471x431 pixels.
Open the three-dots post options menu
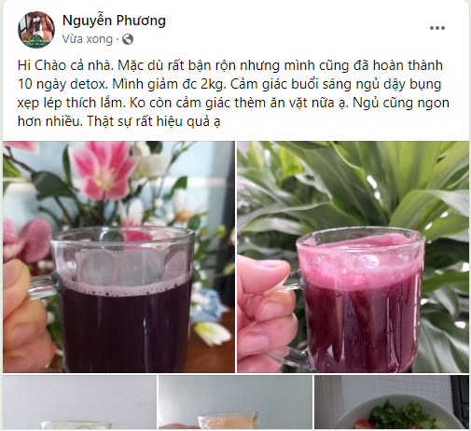[437, 28]
